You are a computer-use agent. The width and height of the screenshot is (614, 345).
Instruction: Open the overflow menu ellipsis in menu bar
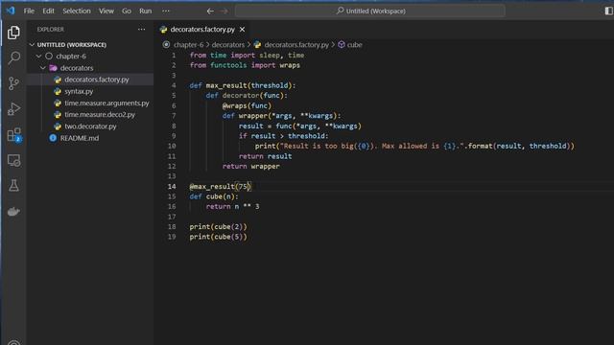click(166, 11)
